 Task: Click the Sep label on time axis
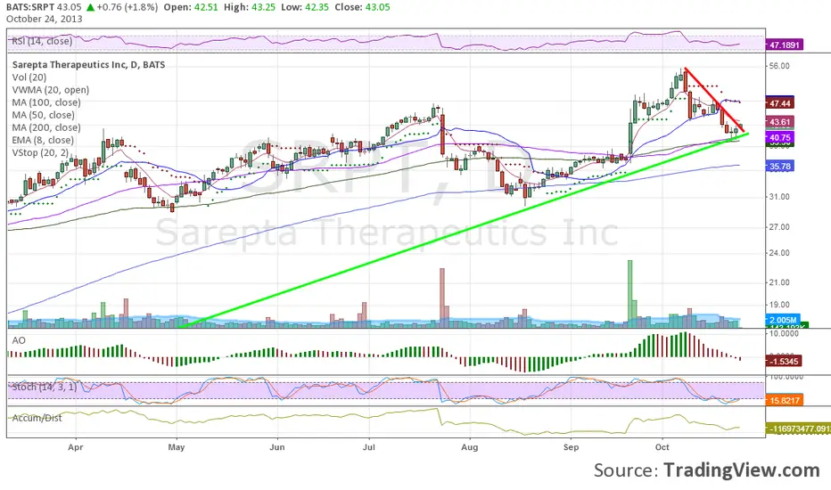[x=571, y=447]
